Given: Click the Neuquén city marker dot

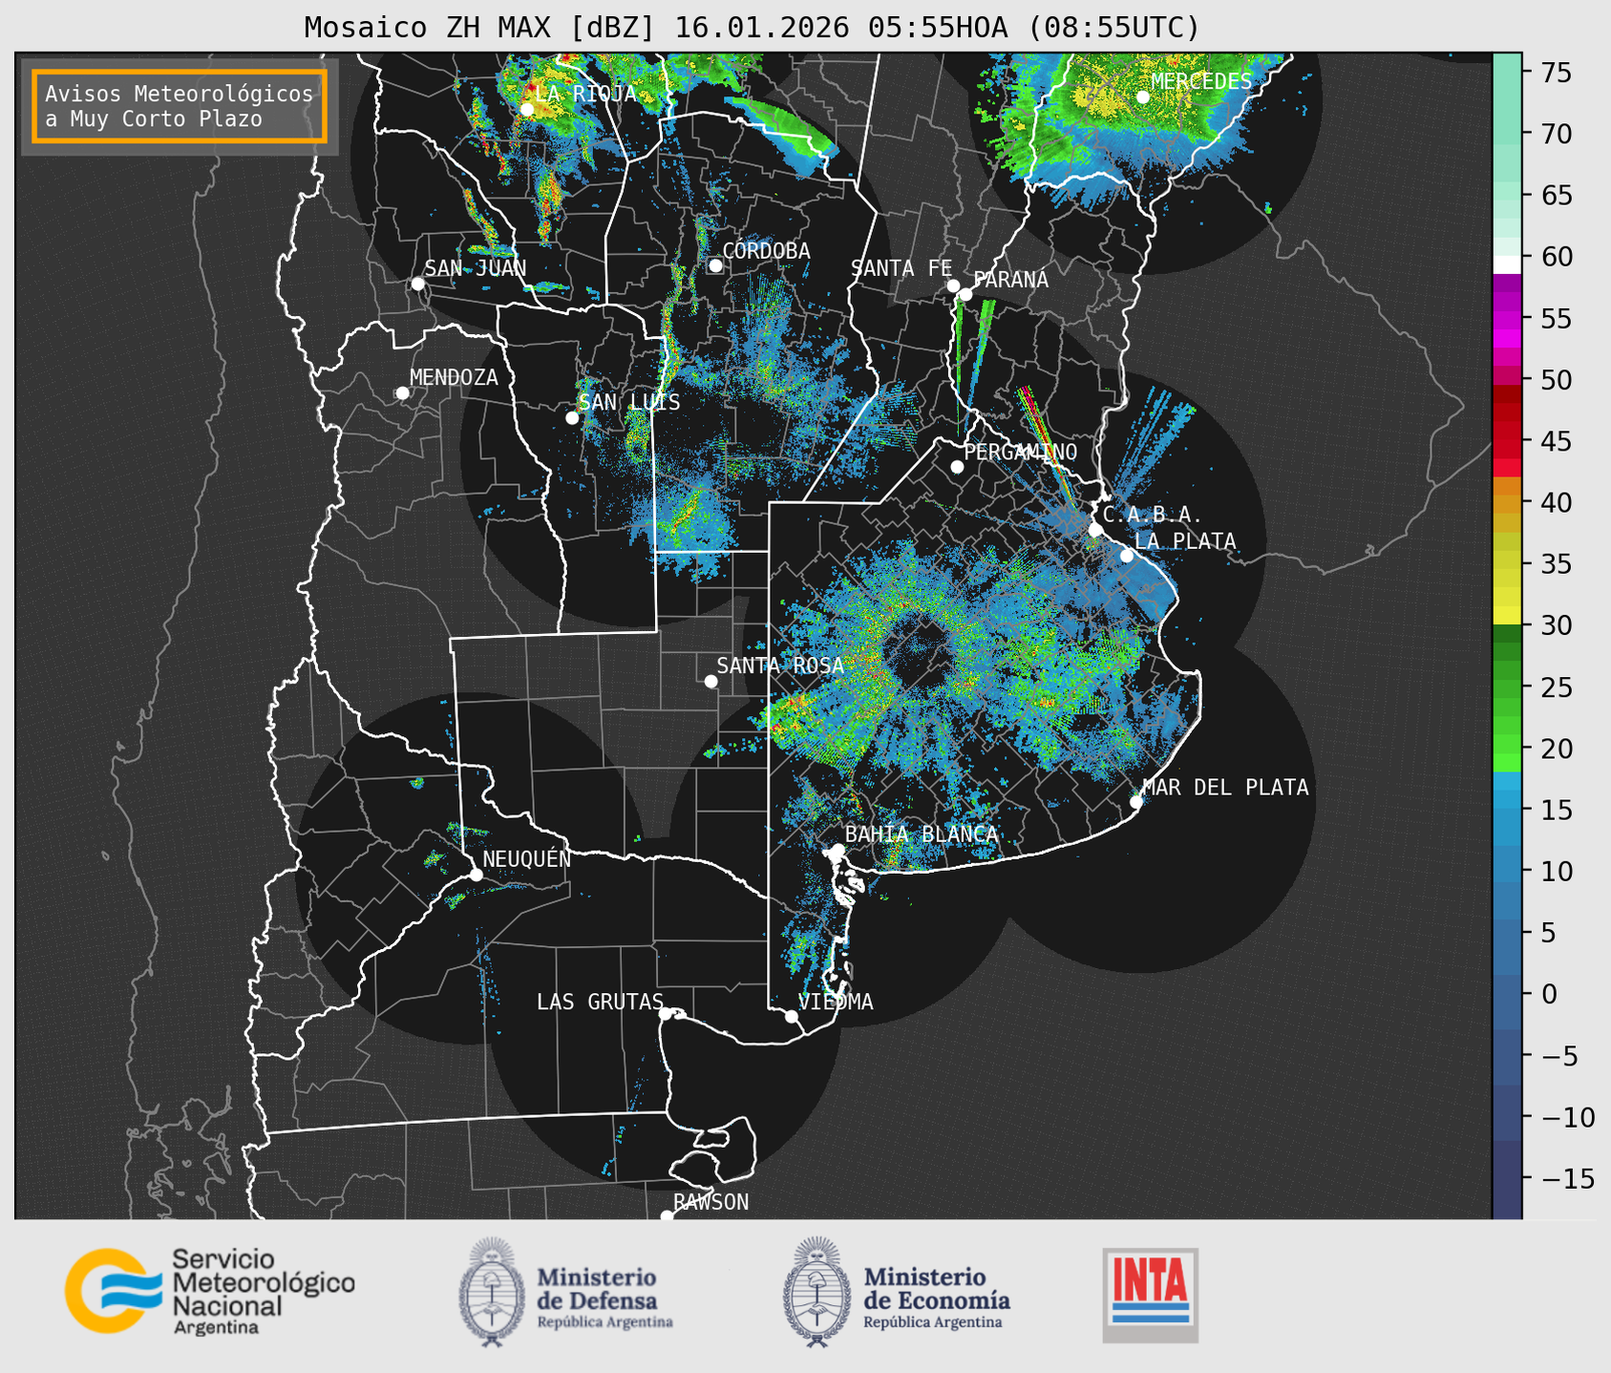Looking at the screenshot, I should tap(476, 875).
